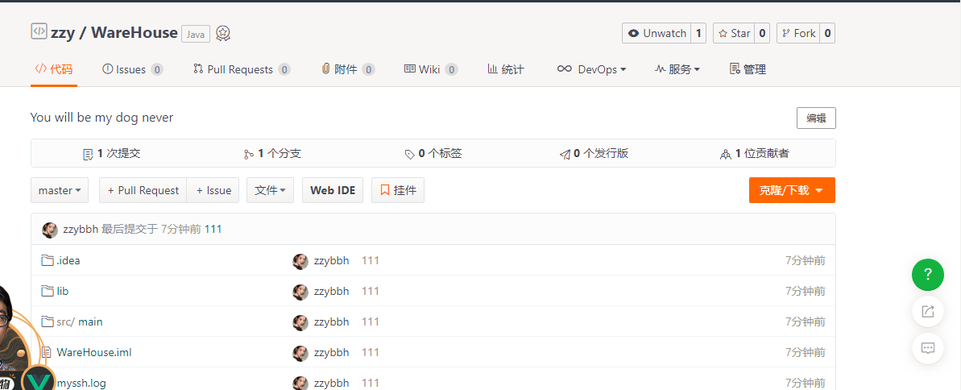Click zzybbh avatar in the lib row

(x=300, y=292)
